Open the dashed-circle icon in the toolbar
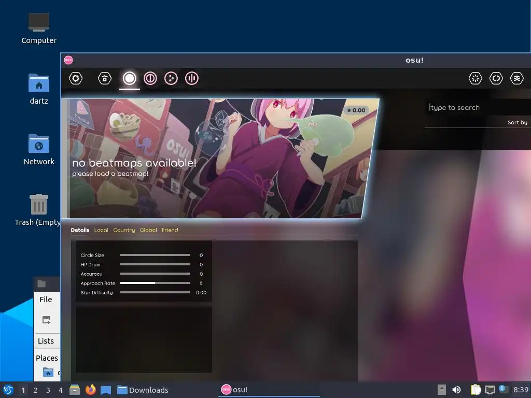 pos(476,78)
